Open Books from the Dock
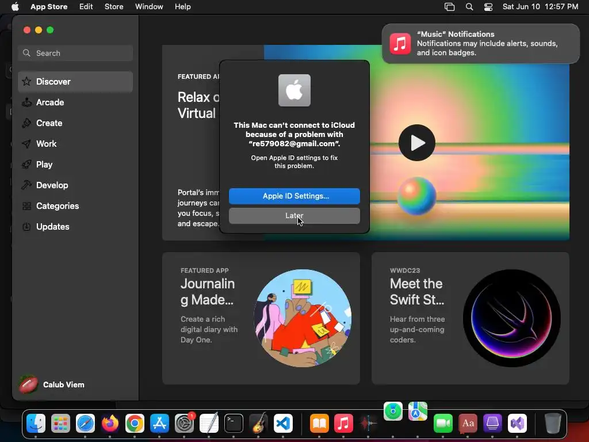589x442 pixels. pyautogui.click(x=319, y=423)
